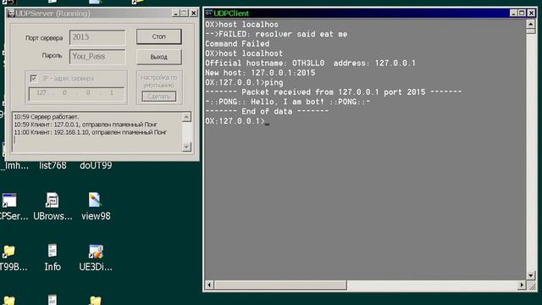Click the 'Official hostname: OTH3LL0' line
The height and width of the screenshot is (305, 542).
311,64
